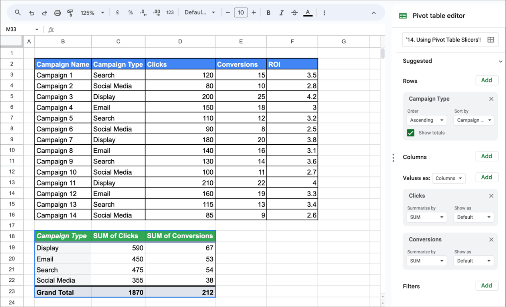Click the select-all corner box
This screenshot has height=307, width=506.
pos(12,41)
